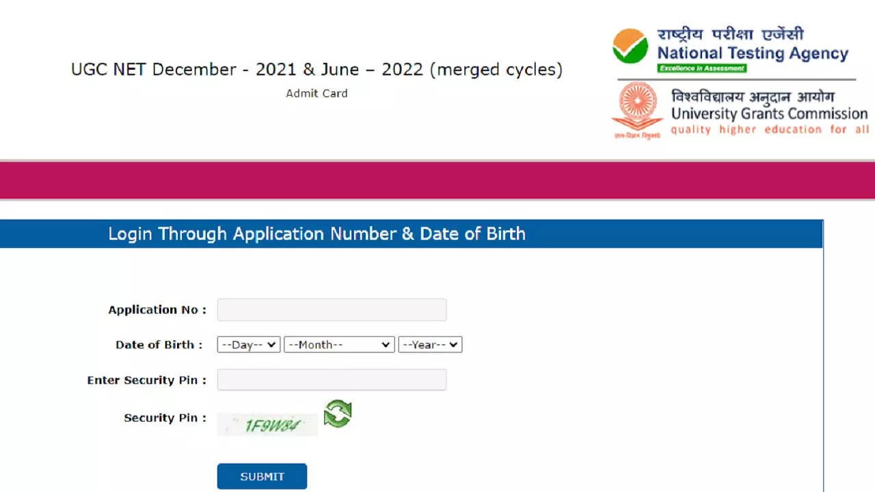Click the National Testing Agency checkmark logo

click(630, 46)
